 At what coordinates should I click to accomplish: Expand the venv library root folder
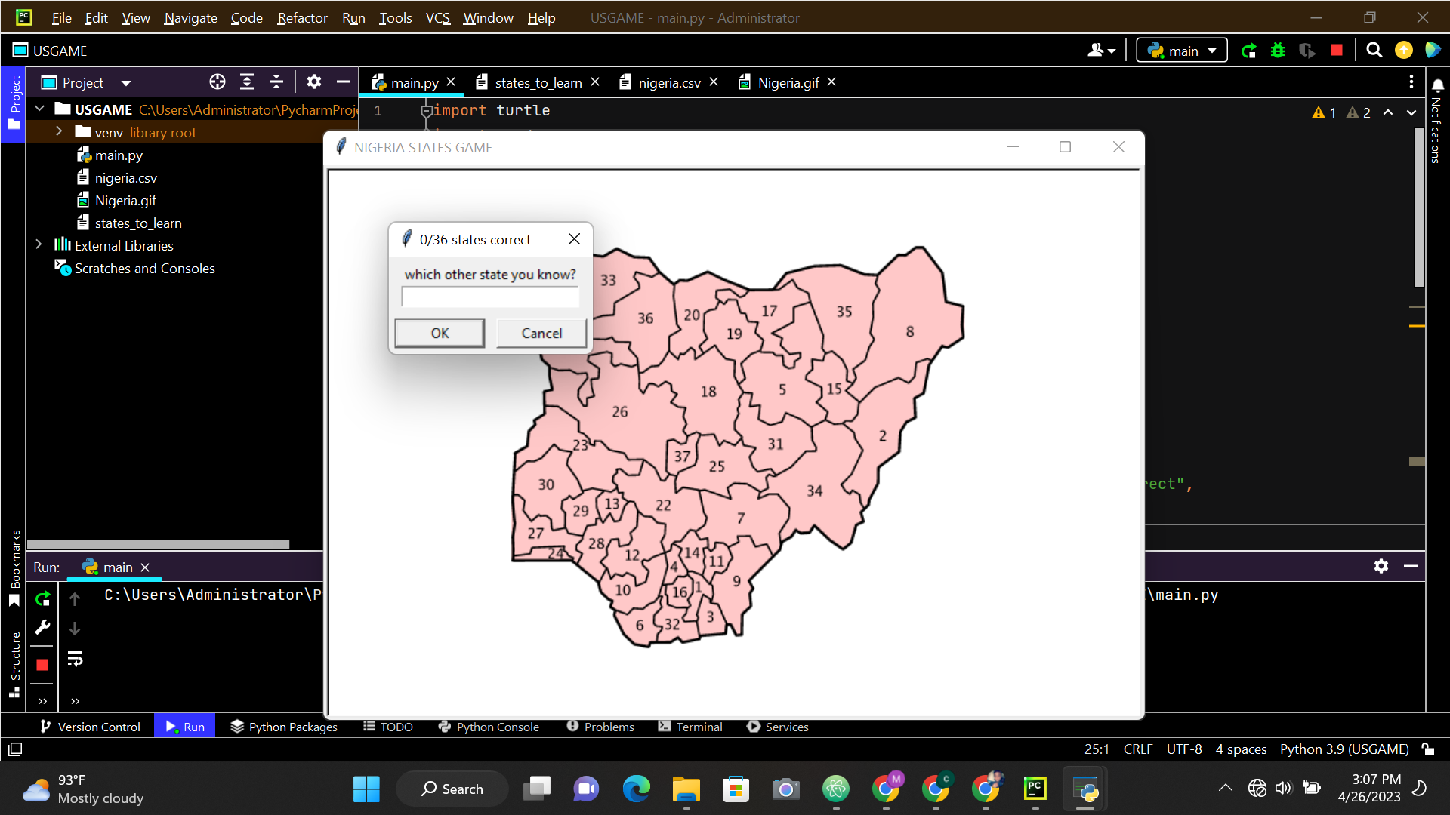pos(59,132)
